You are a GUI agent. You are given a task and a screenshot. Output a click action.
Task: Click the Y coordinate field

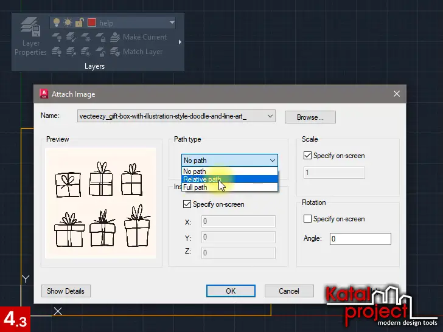click(x=239, y=237)
